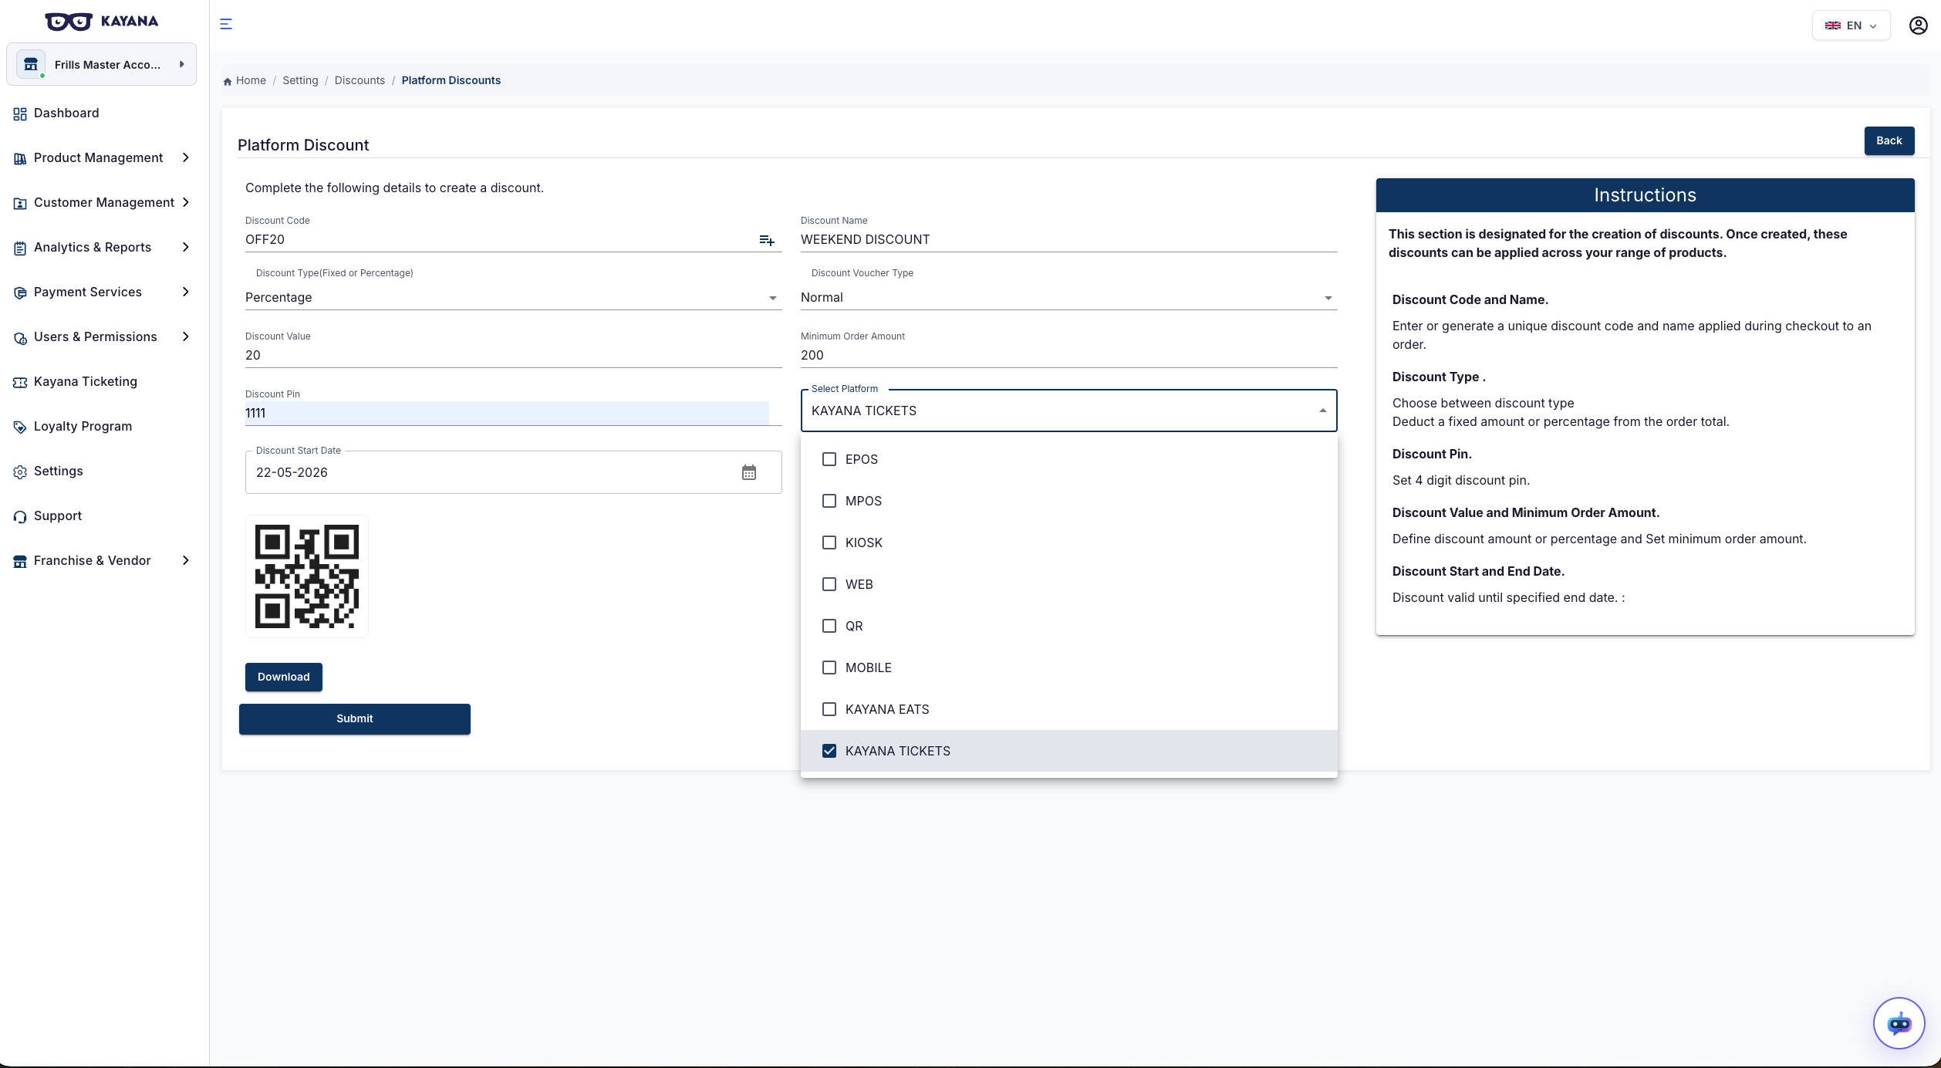Screen dimensions: 1941x1068
Task: Check the KAYANA EATS platform checkbox
Action: [x=829, y=709]
